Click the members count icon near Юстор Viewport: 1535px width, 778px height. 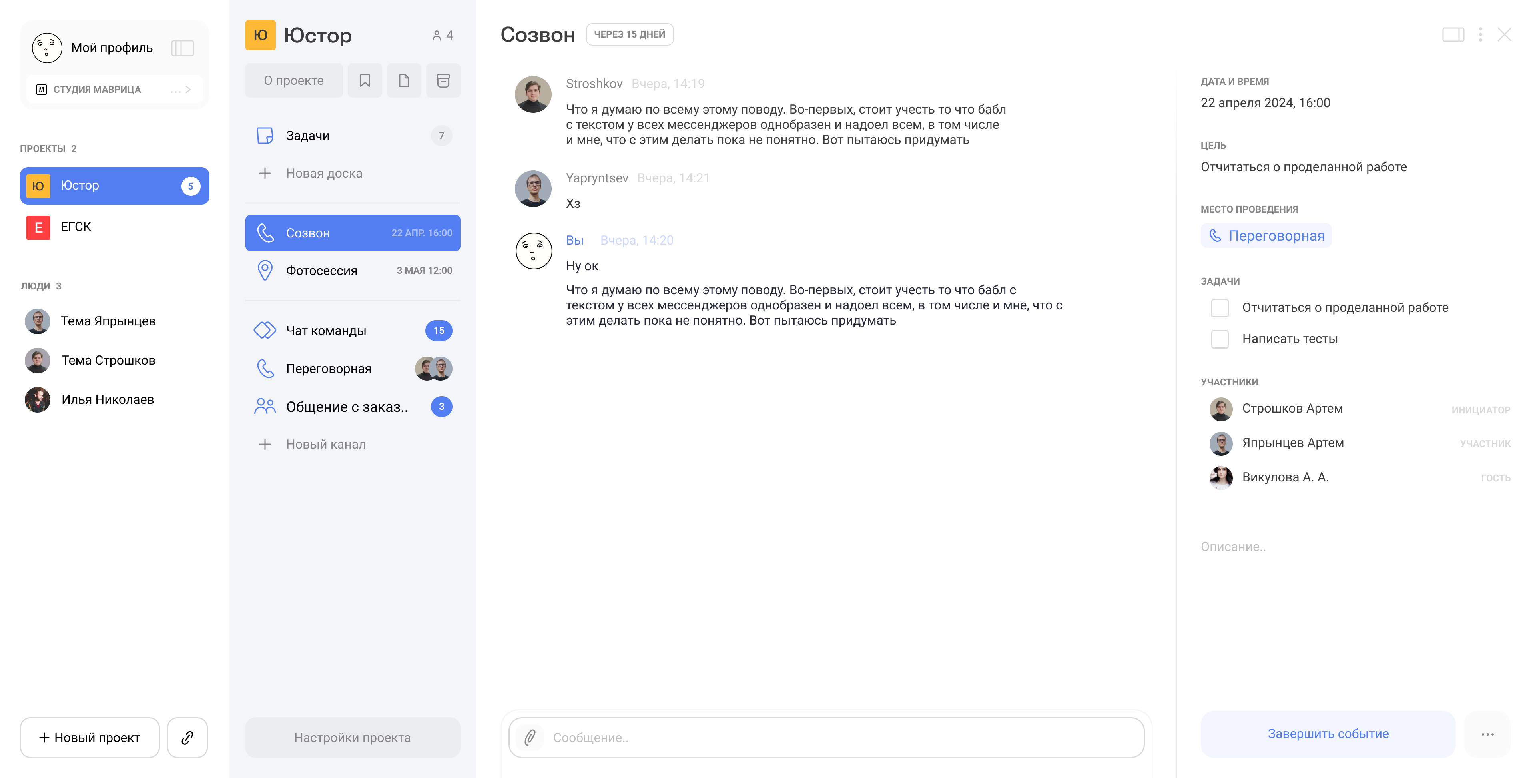442,36
